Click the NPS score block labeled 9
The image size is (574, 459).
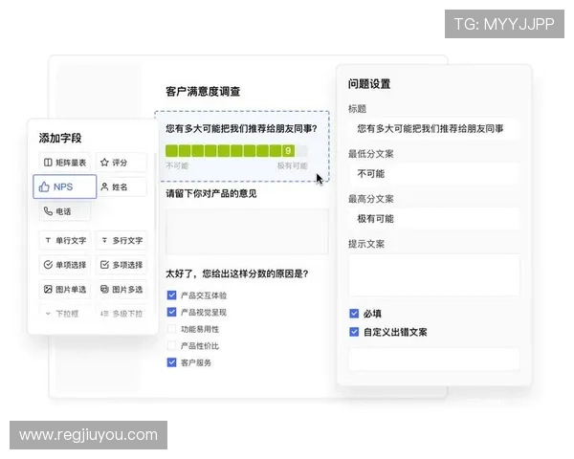click(288, 151)
